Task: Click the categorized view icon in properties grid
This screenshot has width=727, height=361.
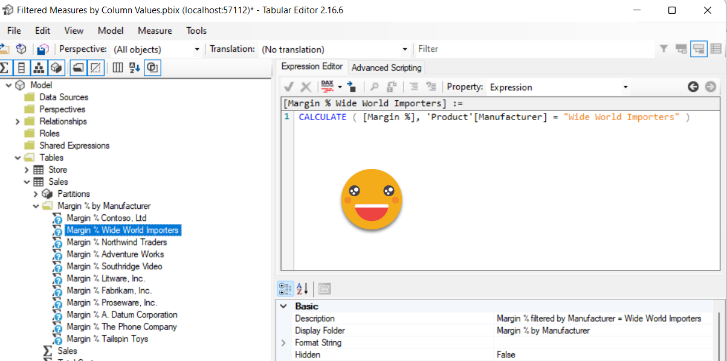Action: [285, 289]
